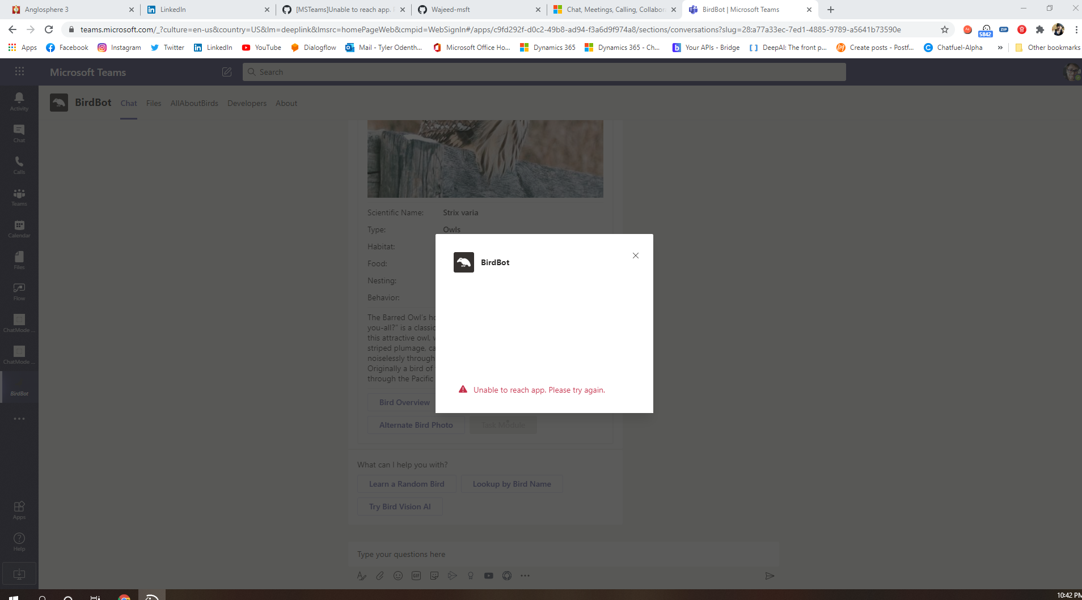Open the Wajeed-msft browser tab

(478, 10)
